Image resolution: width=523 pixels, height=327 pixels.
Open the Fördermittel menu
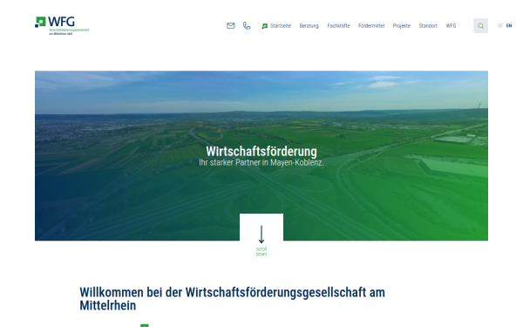pyautogui.click(x=371, y=25)
